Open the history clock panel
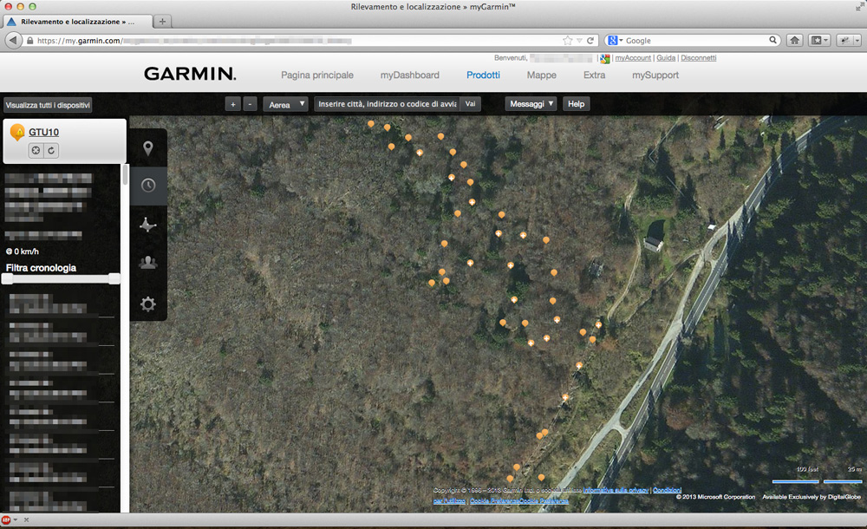Image resolution: width=867 pixels, height=529 pixels. [x=148, y=186]
